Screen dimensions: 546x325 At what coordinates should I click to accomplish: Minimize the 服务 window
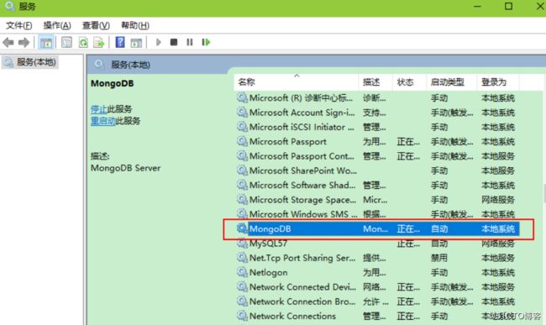(477, 6)
